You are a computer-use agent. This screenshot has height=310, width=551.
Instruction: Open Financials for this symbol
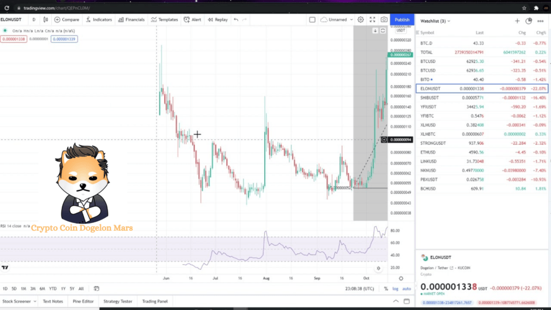(x=131, y=20)
